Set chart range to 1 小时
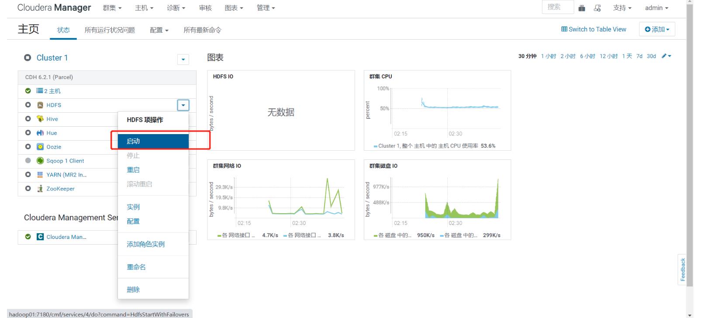Screen dimensions: 704x318 coord(549,56)
